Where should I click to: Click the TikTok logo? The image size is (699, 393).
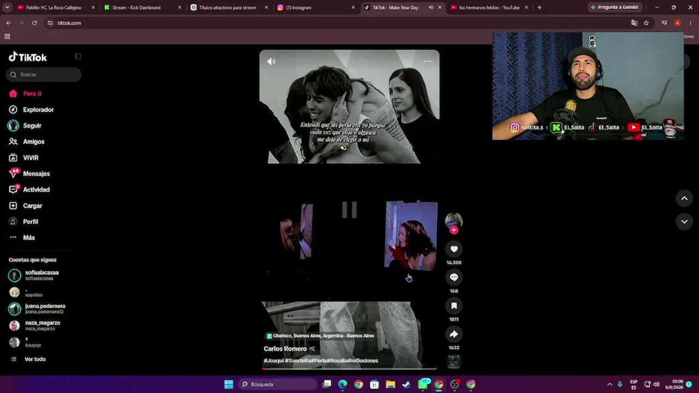[28, 57]
